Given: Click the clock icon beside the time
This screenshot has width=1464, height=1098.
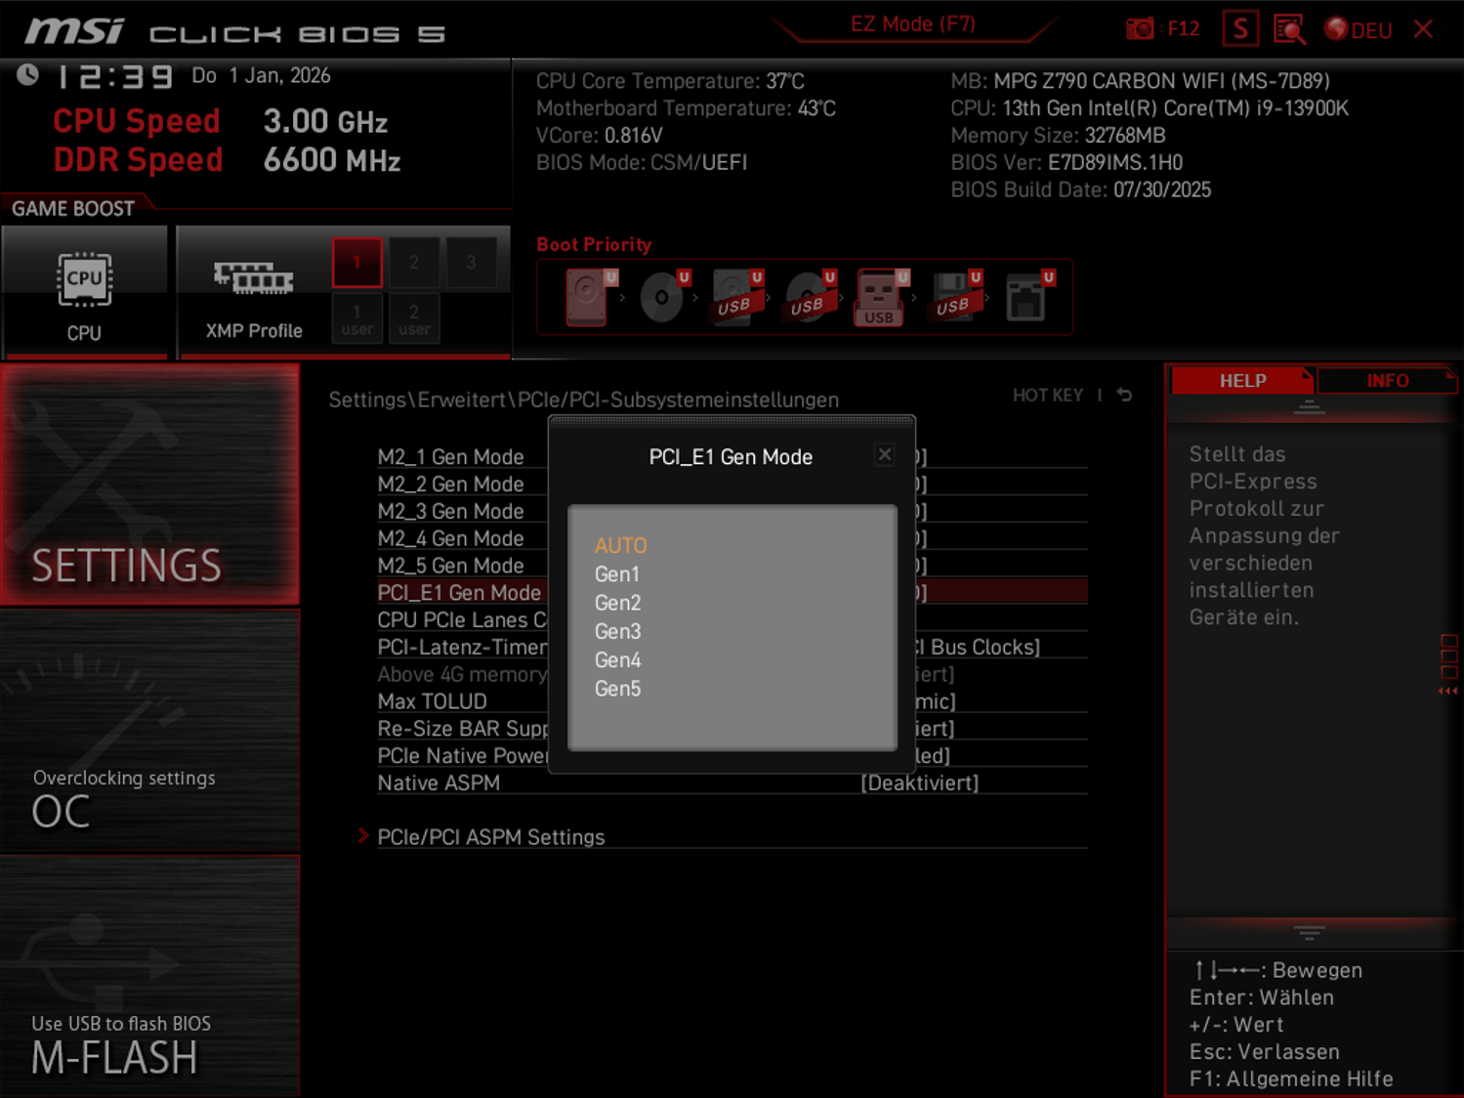Looking at the screenshot, I should click(28, 74).
